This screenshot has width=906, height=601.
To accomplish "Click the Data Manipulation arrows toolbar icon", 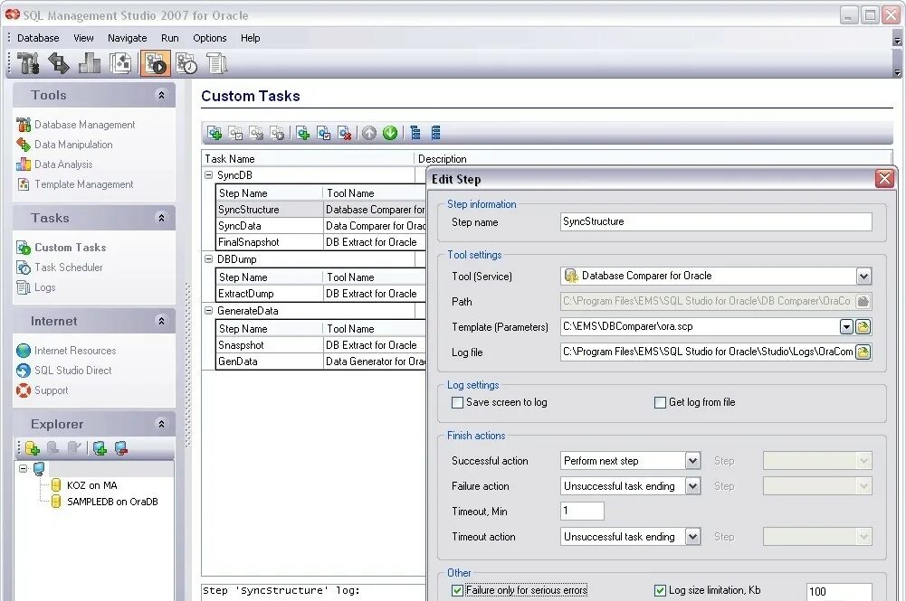I will point(58,63).
